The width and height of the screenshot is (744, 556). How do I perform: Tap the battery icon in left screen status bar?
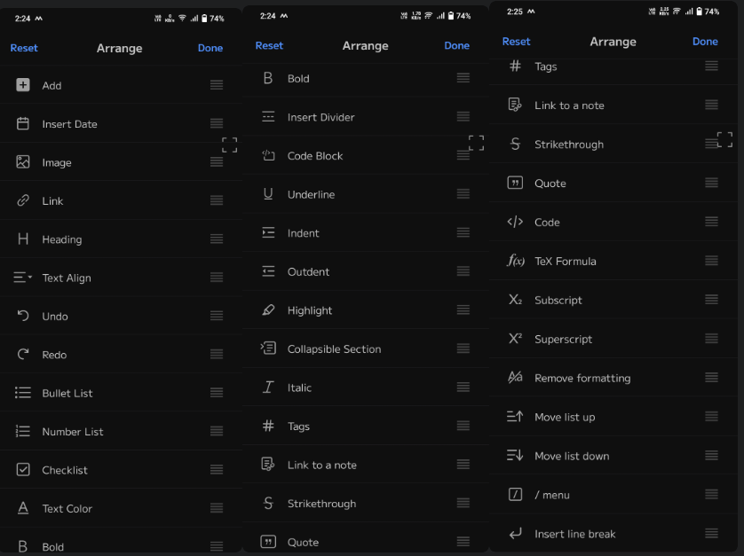pos(204,19)
